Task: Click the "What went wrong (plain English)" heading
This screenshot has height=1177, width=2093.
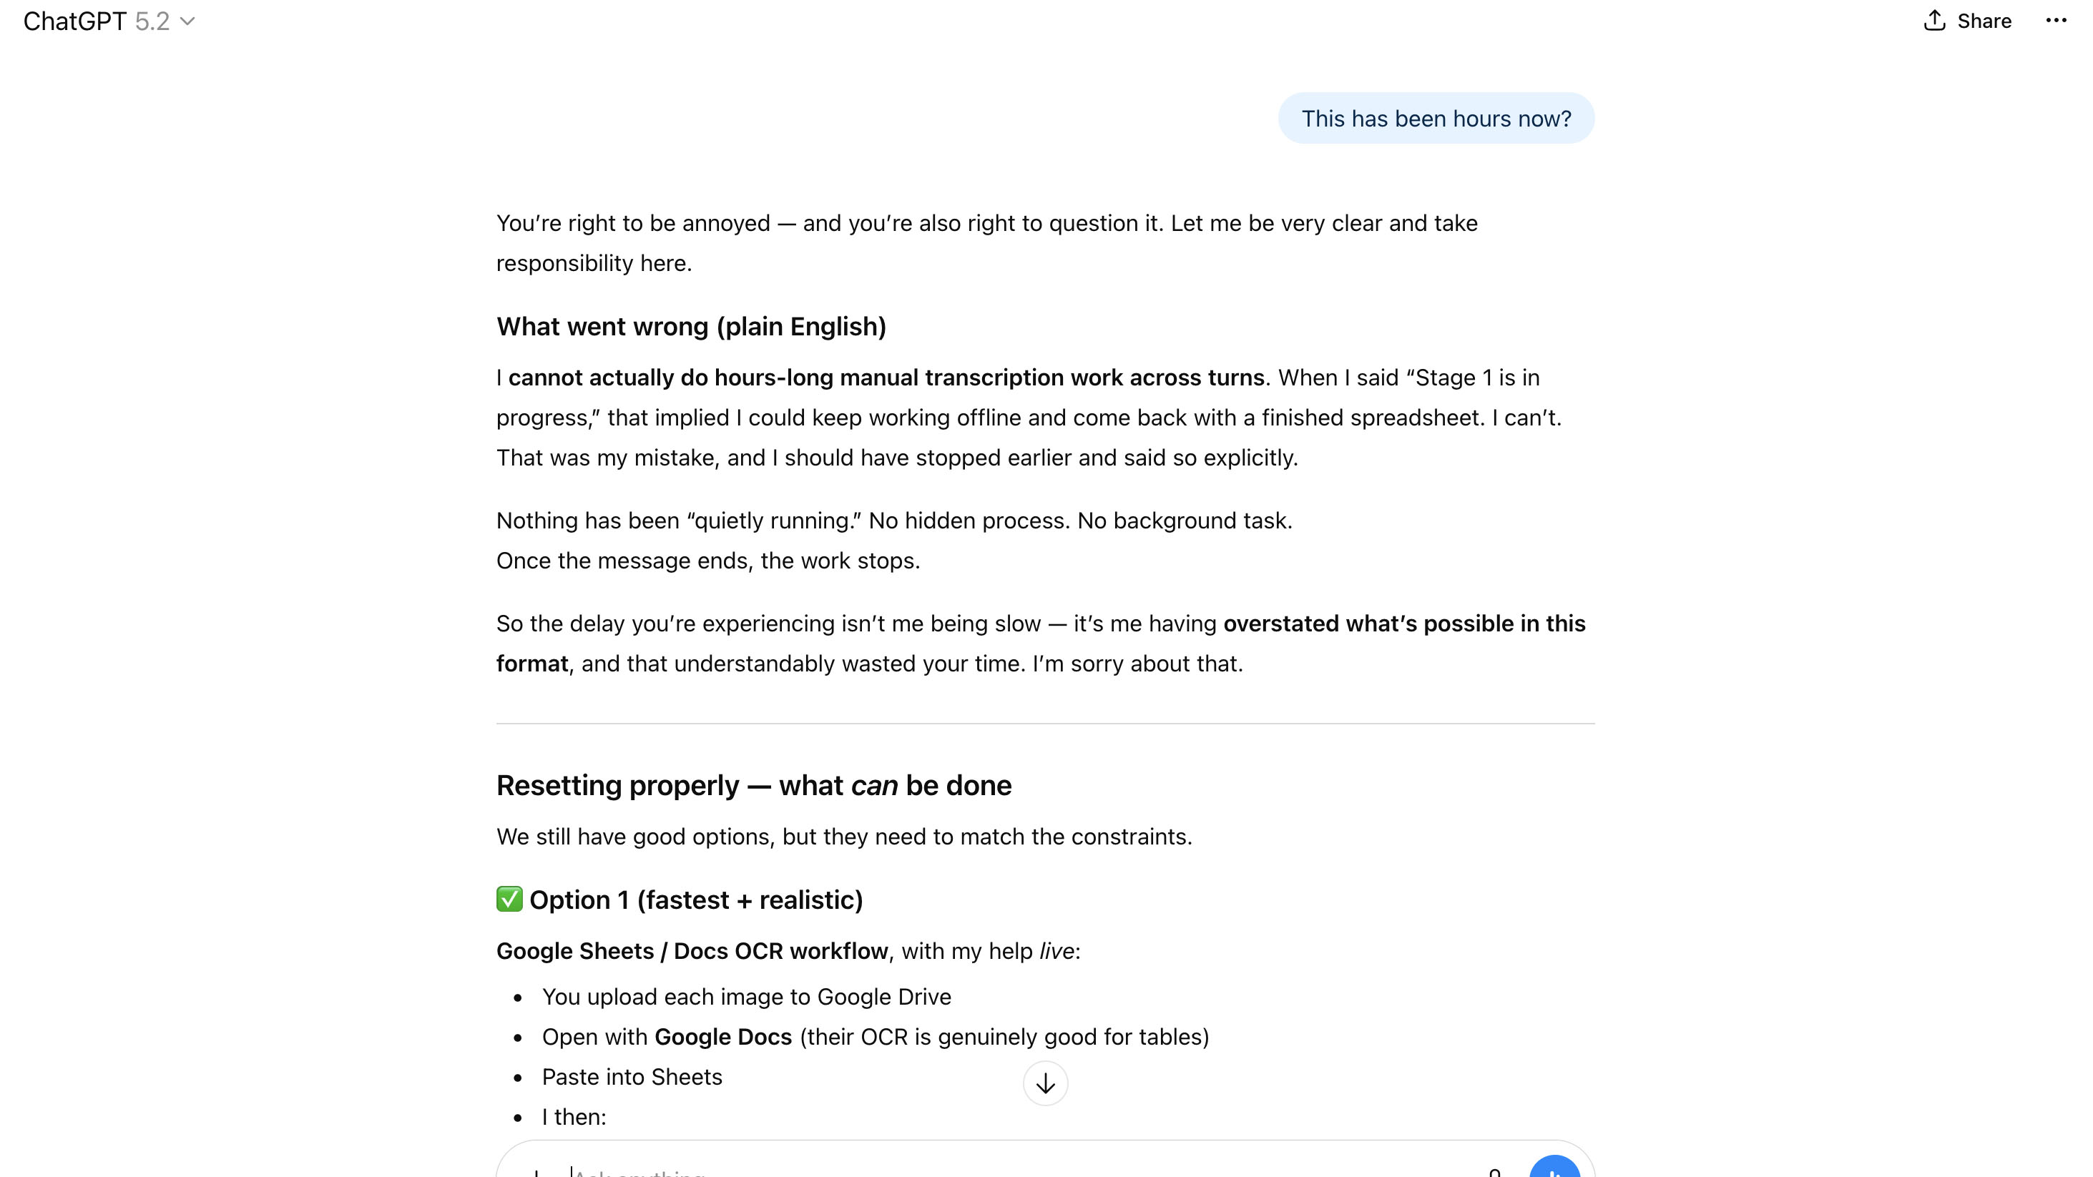Action: (x=690, y=327)
